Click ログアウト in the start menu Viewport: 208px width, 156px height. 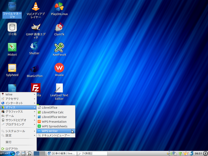pyautogui.click(x=18, y=149)
